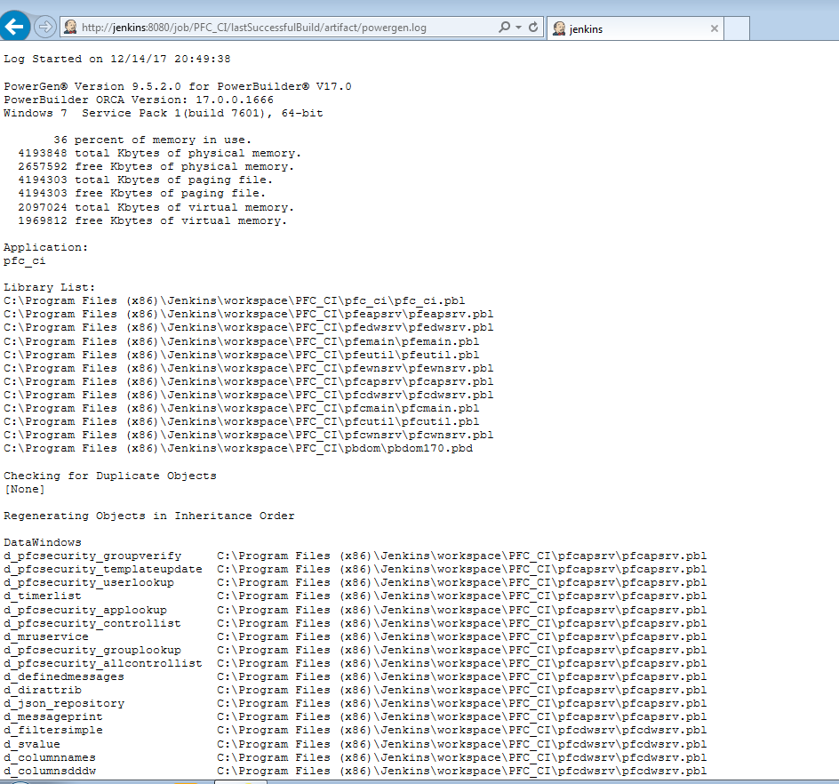
Task: Click the Jenkins icon on the jenkins tab
Action: (x=559, y=28)
